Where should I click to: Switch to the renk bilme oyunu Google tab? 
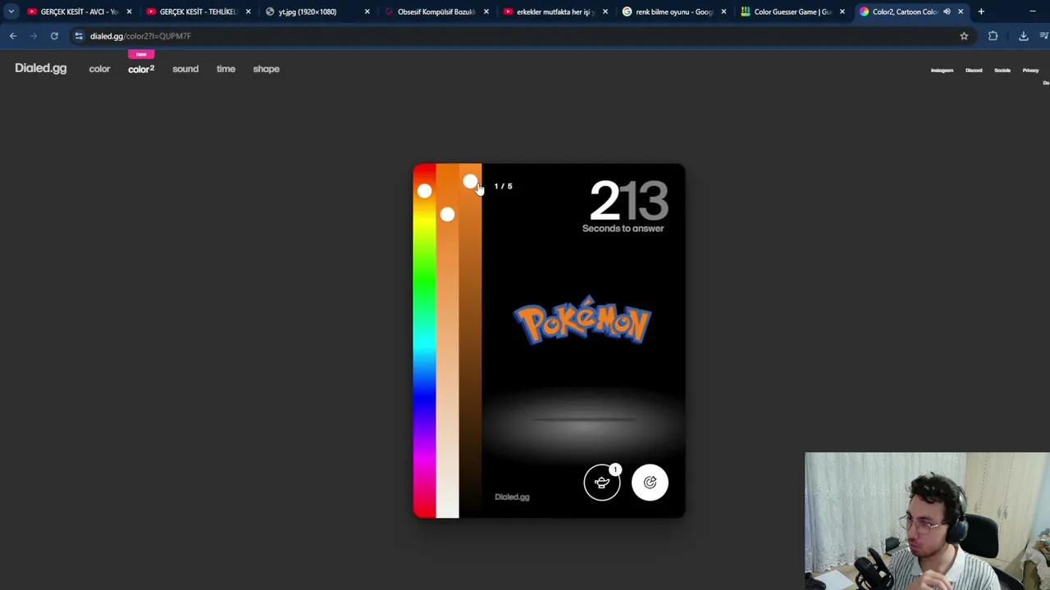click(674, 11)
